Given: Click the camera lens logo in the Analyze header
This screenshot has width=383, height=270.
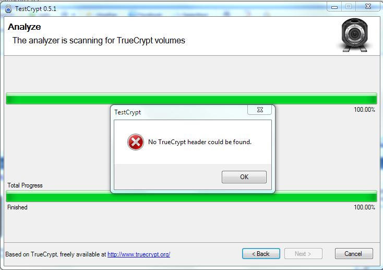Looking at the screenshot, I should click(x=354, y=35).
